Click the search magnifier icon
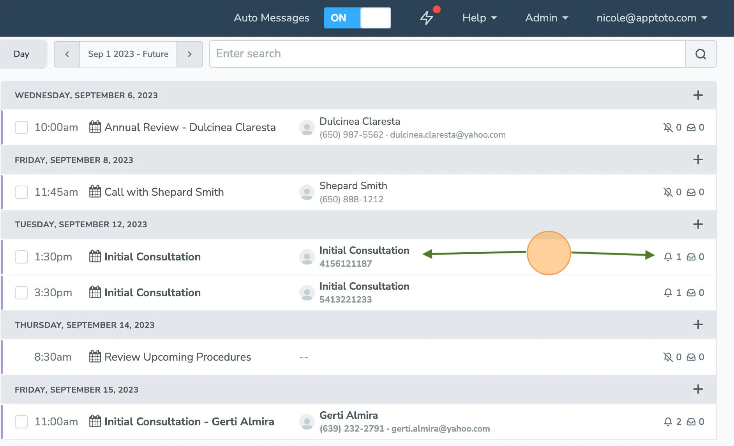The image size is (734, 446). (x=700, y=54)
